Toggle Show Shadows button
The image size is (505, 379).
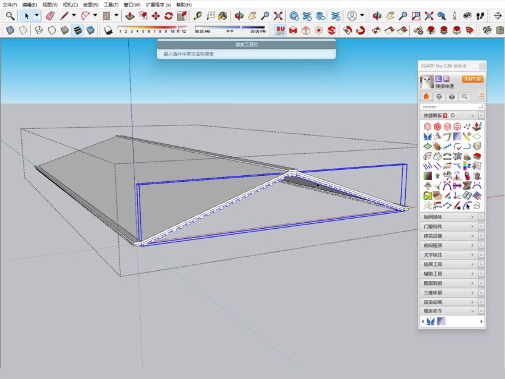[x=108, y=30]
